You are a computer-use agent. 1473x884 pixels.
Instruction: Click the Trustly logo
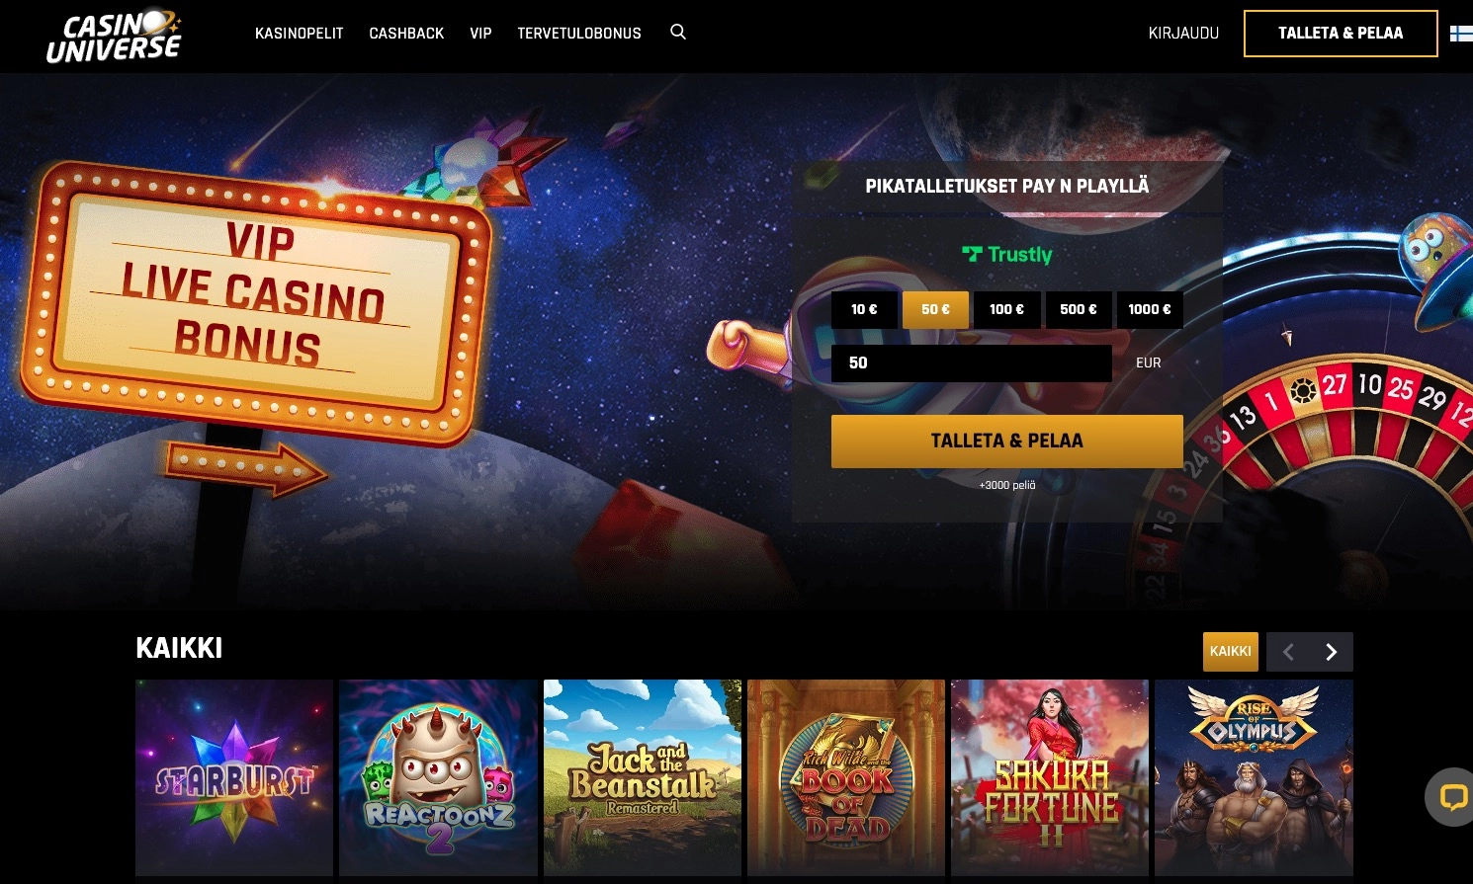(x=1006, y=255)
